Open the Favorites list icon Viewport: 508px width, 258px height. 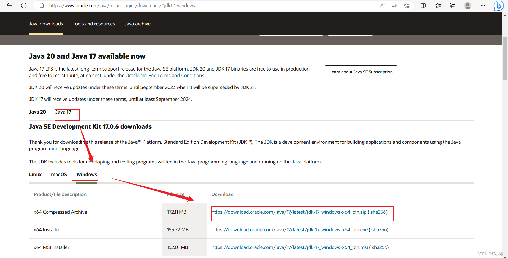pos(438,5)
